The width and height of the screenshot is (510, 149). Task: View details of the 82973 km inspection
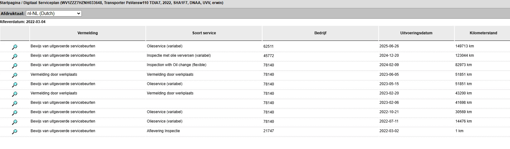15,66
